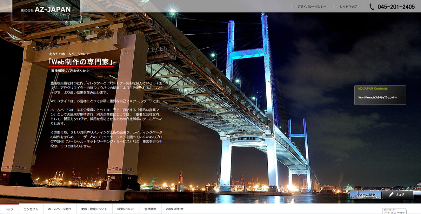Click the「Web制作の専門家」headline
This screenshot has width=421, height=214.
click(x=82, y=62)
